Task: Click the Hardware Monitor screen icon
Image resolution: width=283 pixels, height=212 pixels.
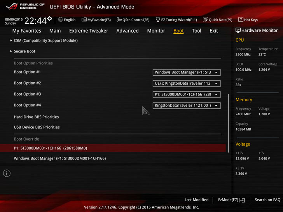Action: pyautogui.click(x=238, y=30)
